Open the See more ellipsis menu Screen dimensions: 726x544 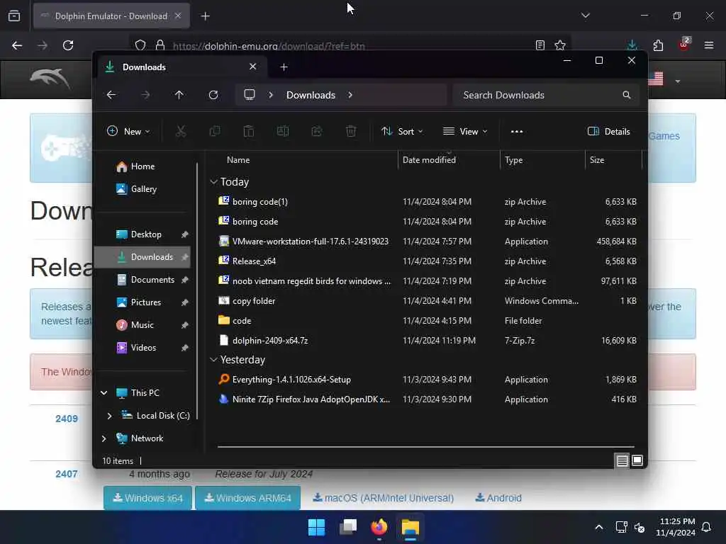pyautogui.click(x=517, y=131)
